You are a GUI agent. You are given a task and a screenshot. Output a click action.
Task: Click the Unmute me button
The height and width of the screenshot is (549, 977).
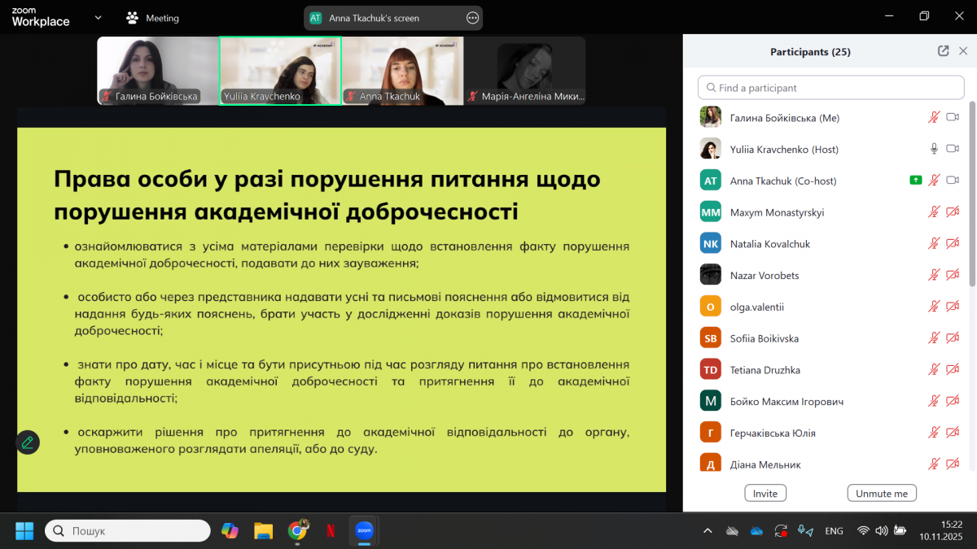tap(881, 492)
